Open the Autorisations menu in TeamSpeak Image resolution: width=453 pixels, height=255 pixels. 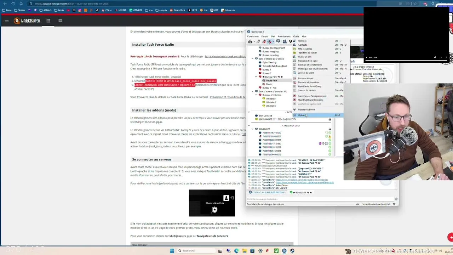284,36
